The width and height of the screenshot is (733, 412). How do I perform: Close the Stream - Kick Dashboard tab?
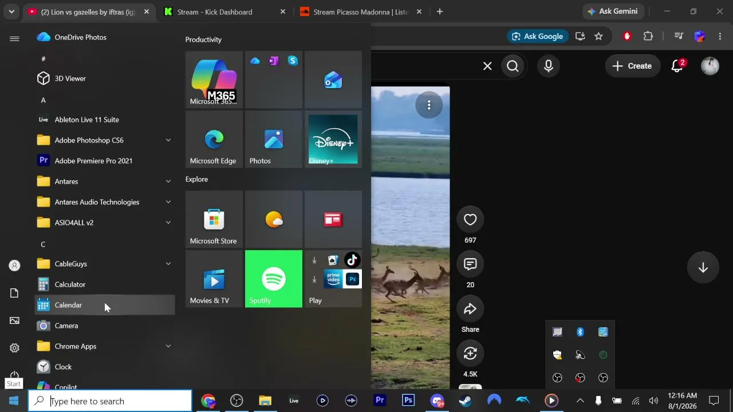(283, 11)
